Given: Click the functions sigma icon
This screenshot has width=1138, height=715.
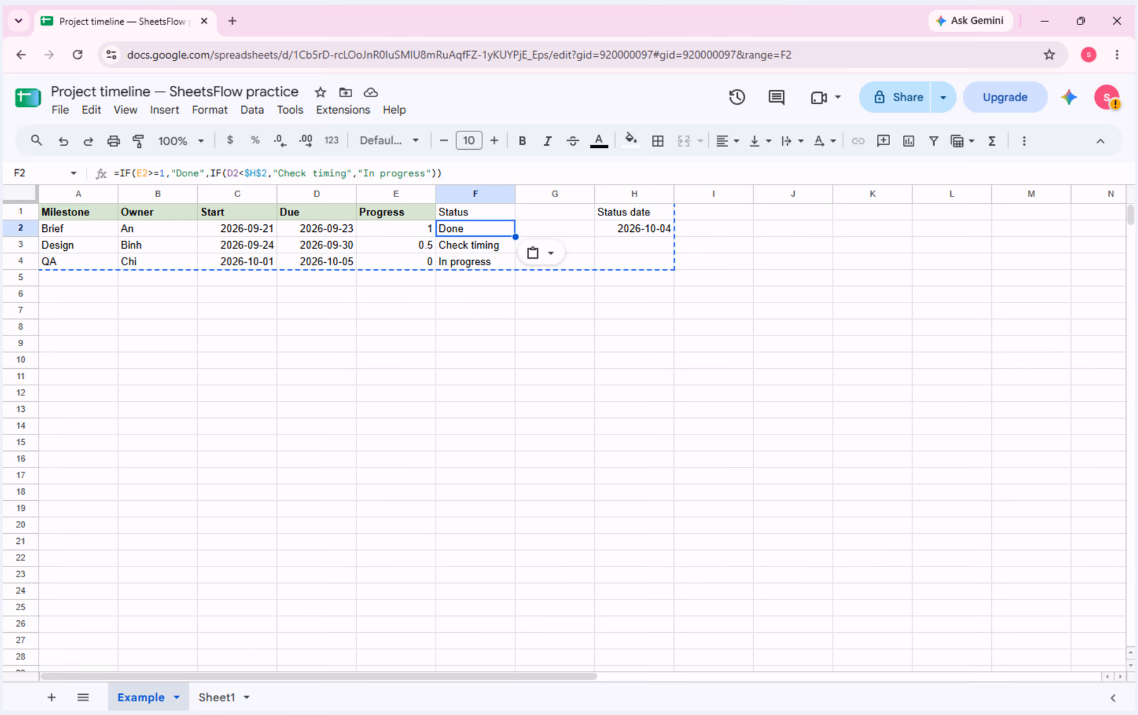Looking at the screenshot, I should pos(992,141).
